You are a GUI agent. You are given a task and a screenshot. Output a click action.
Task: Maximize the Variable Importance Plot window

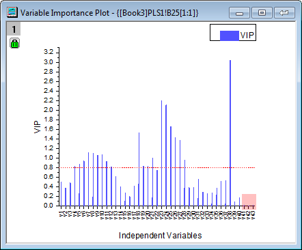pos(262,13)
